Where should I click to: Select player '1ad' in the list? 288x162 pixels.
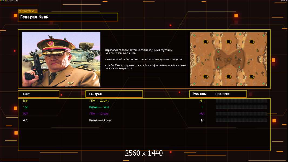click(x=25, y=107)
